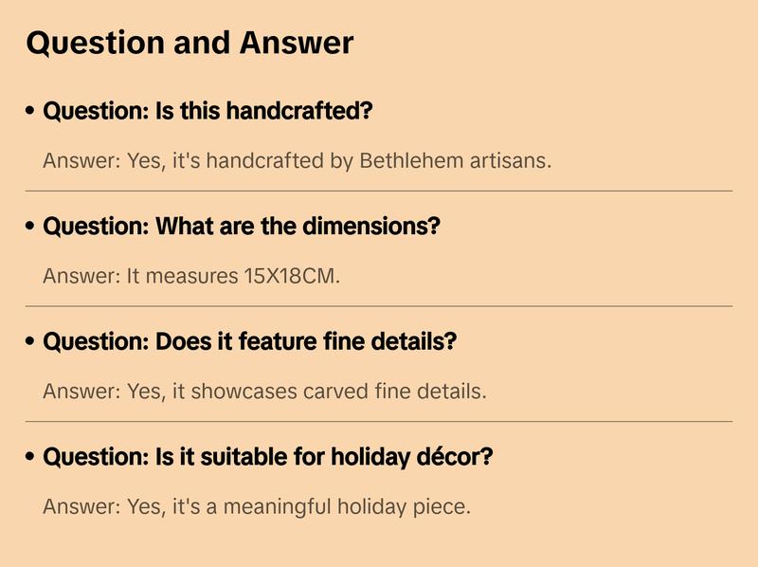Click the divider below the fine details answer
The image size is (758, 567).
(379, 421)
